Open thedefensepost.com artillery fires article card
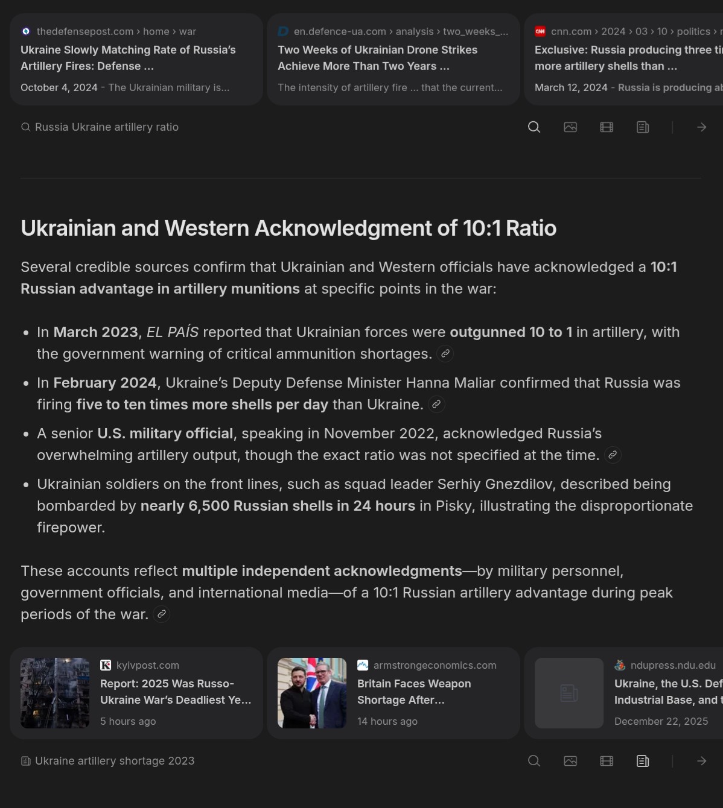This screenshot has height=808, width=723. 136,59
